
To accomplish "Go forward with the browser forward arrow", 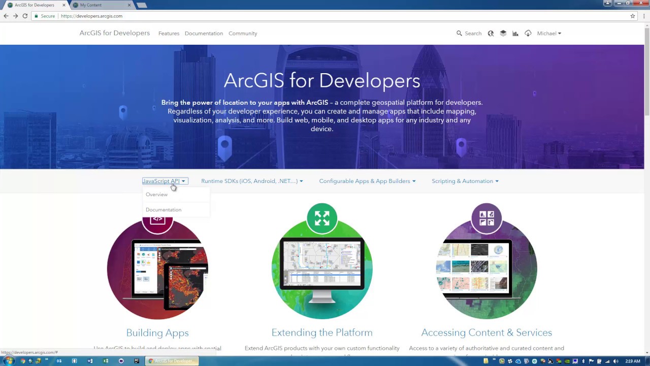I will (15, 16).
